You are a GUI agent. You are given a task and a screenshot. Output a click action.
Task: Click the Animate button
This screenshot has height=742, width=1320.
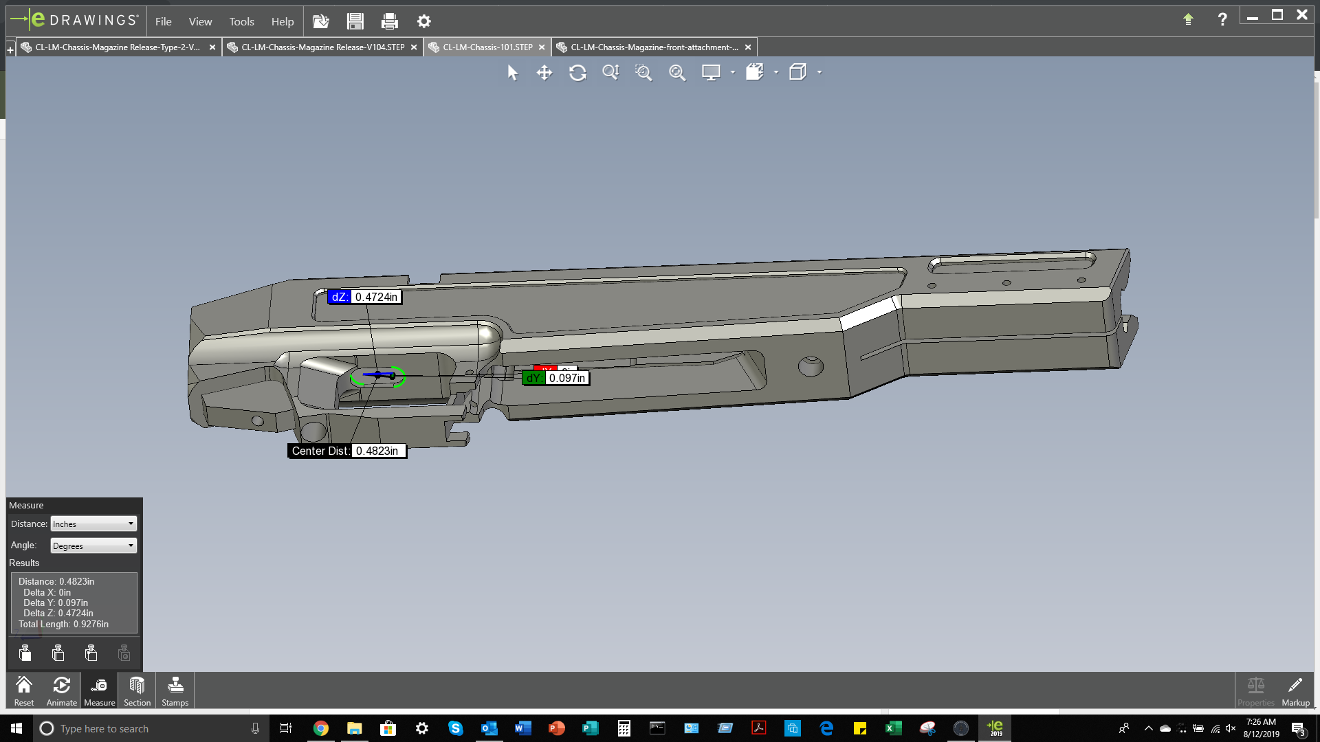click(x=62, y=690)
